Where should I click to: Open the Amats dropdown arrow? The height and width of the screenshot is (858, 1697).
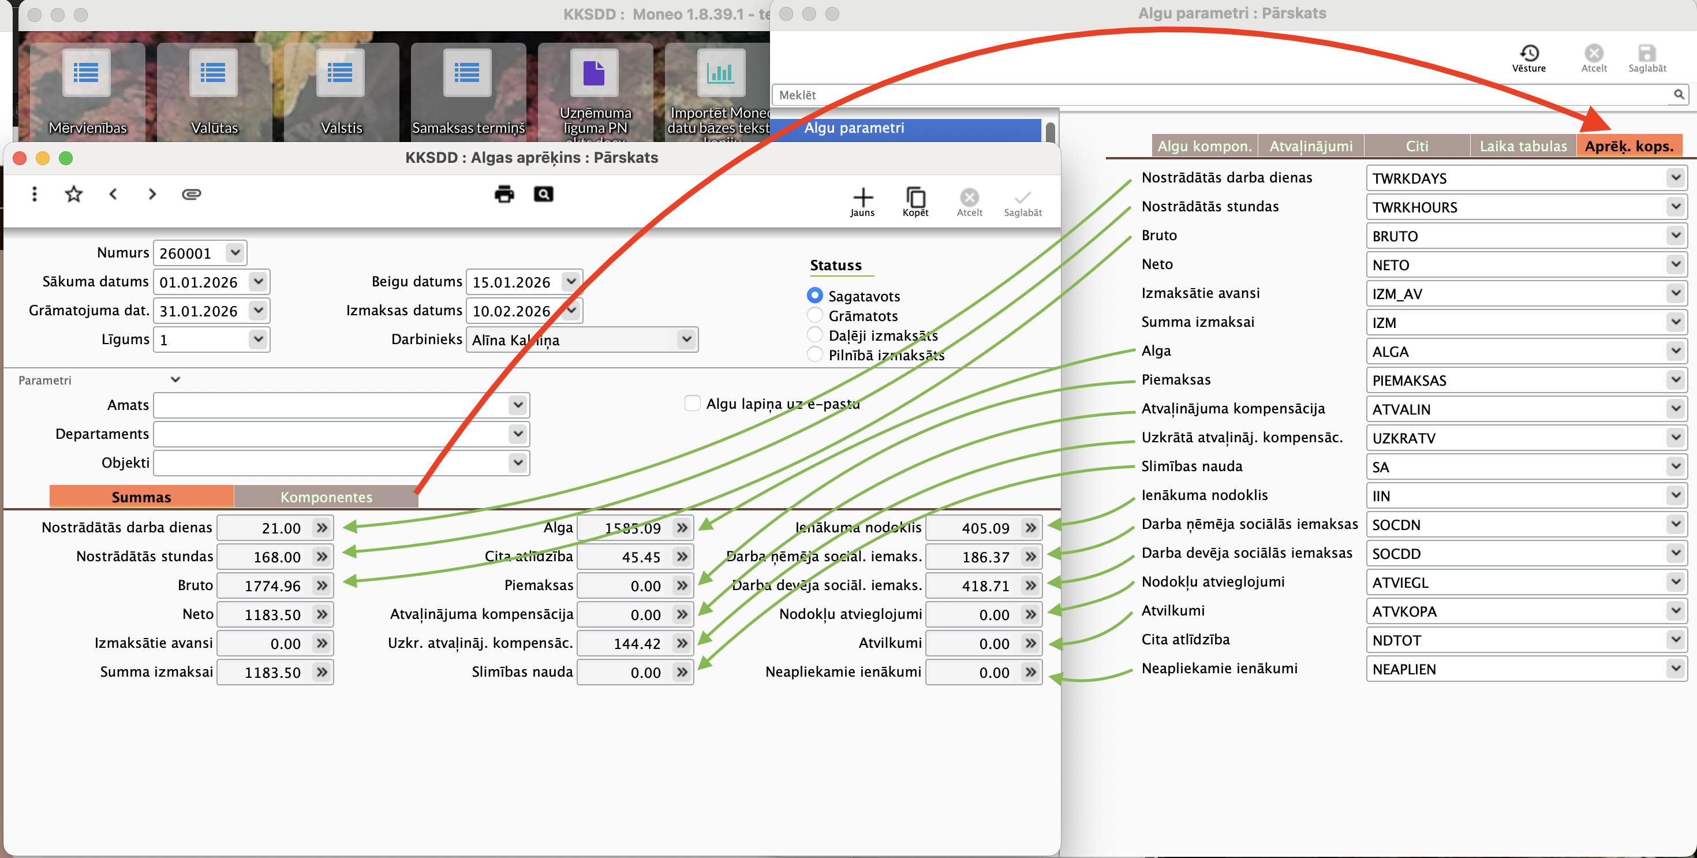(518, 405)
